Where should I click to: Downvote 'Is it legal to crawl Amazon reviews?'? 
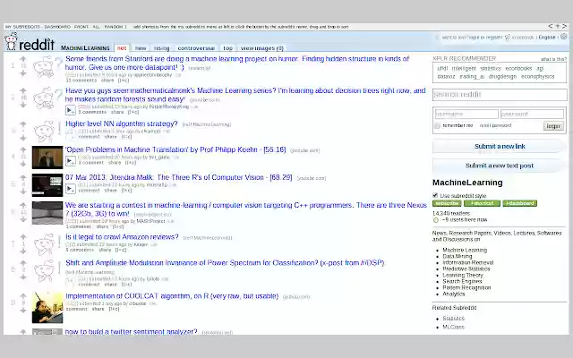(x=23, y=251)
